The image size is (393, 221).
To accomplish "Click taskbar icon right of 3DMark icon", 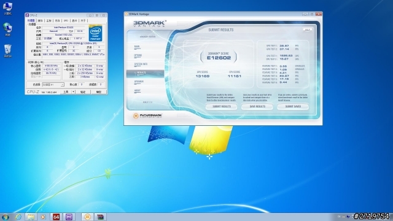I will pos(100,217).
